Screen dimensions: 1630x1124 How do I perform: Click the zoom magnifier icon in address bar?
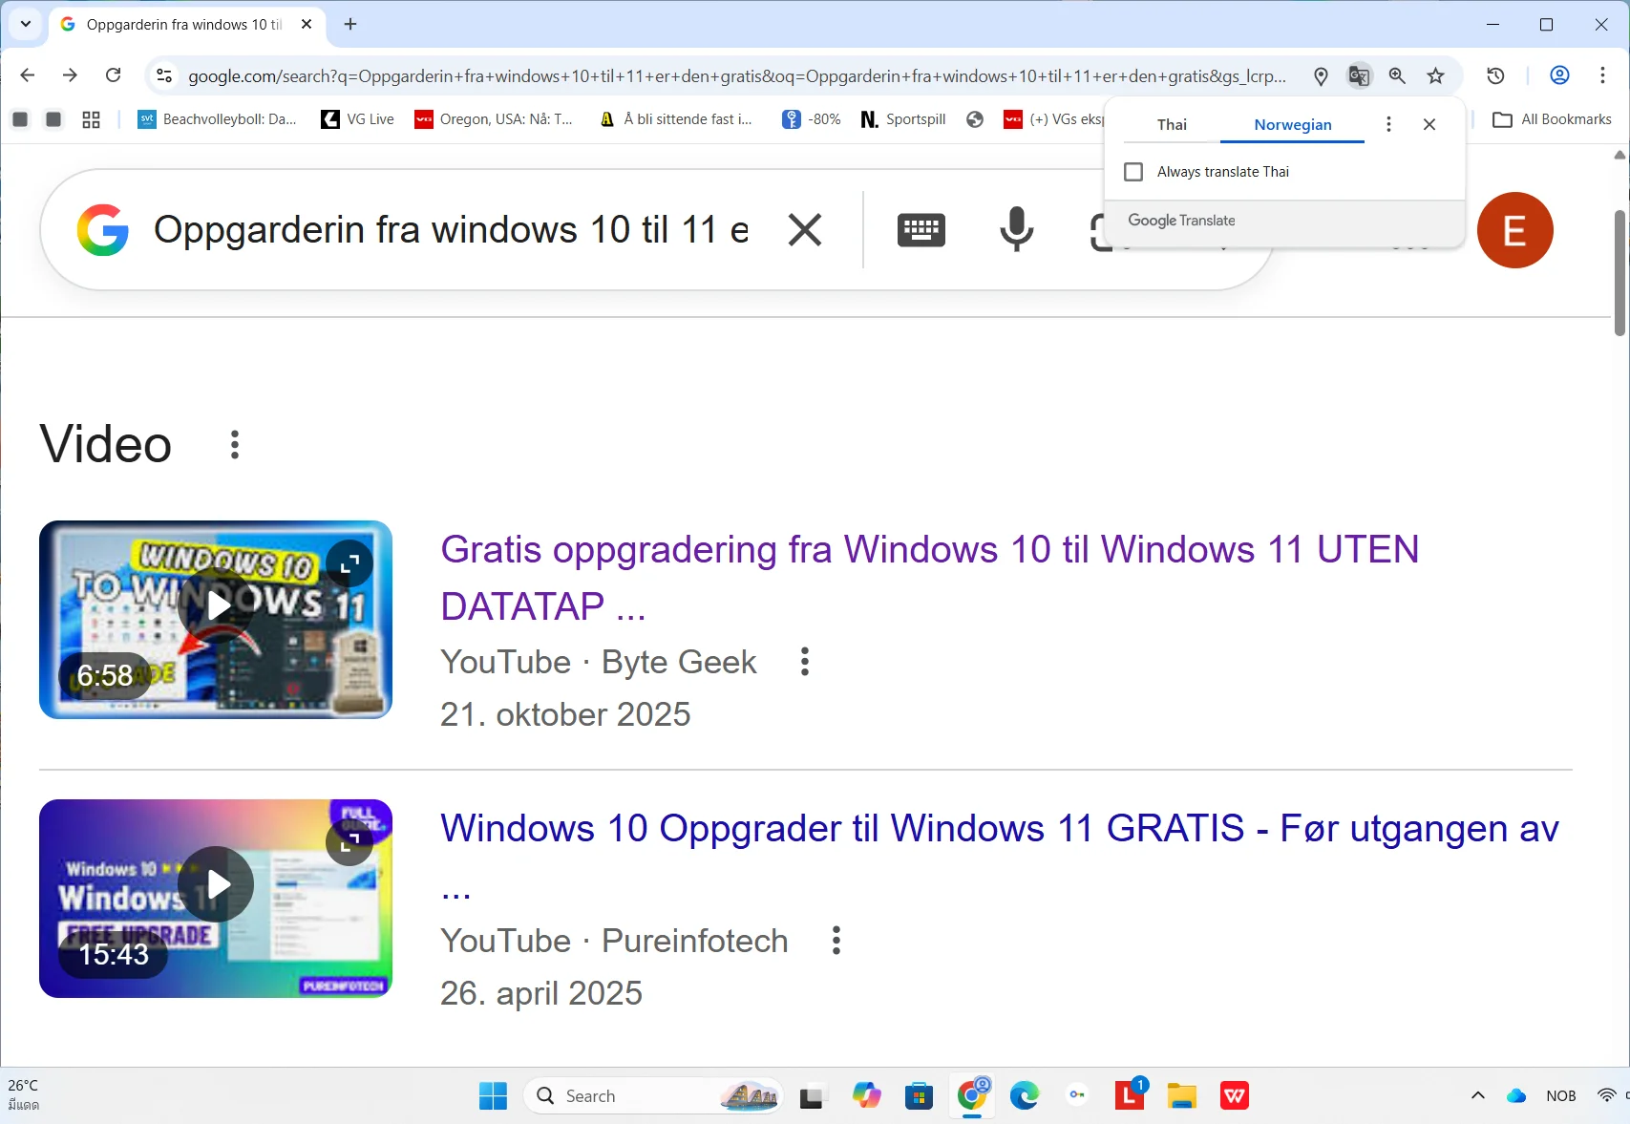coord(1397,75)
